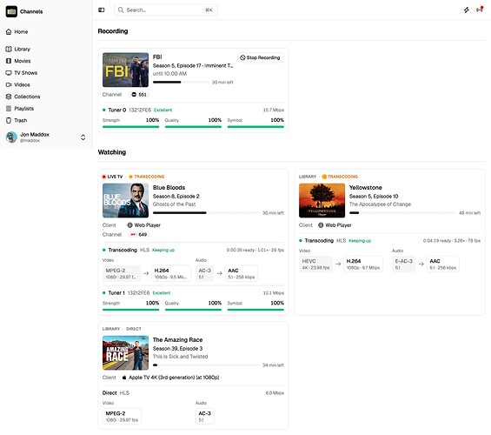Click Blue Bloods AAC output audio box

242,273
